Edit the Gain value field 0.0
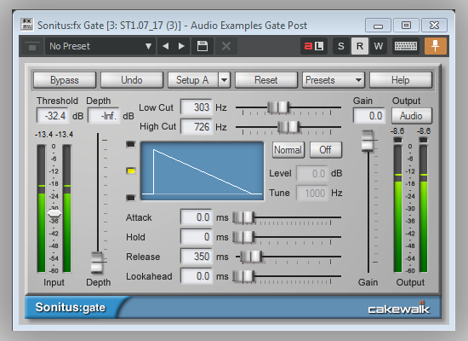Screen dimensions: 468x341 pyautogui.click(x=369, y=115)
